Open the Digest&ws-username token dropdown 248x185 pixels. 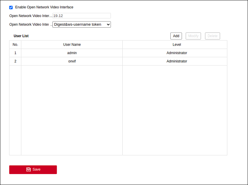click(81, 24)
